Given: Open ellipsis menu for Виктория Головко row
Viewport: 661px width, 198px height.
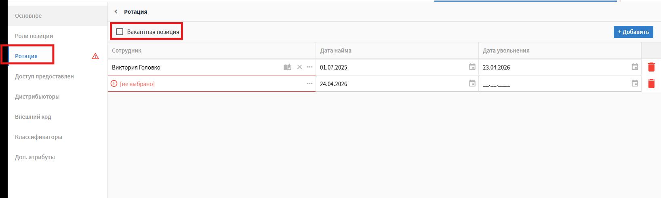Looking at the screenshot, I should (309, 67).
